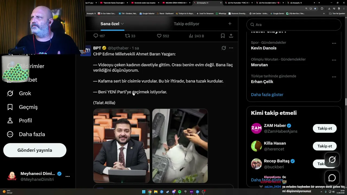Click the Ara search field

click(x=294, y=25)
